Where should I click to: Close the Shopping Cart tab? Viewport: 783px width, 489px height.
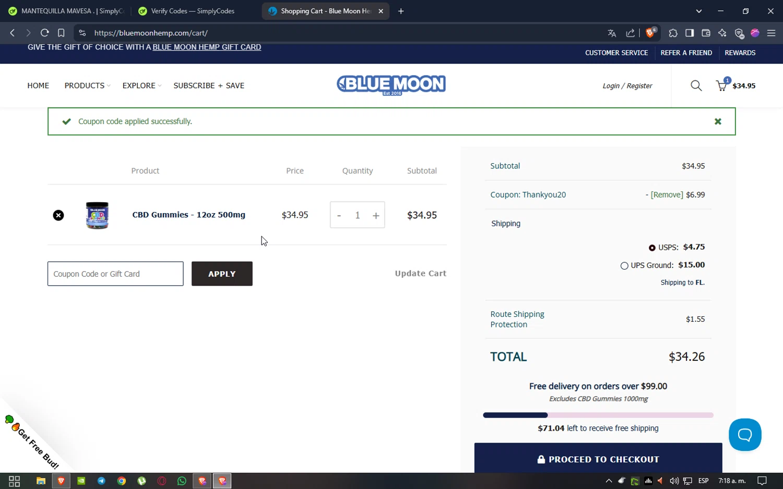coord(381,11)
